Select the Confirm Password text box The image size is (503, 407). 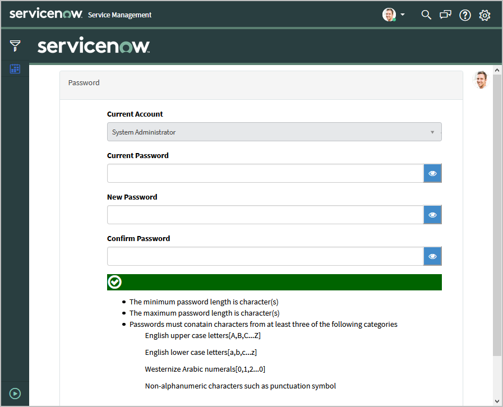[265, 256]
